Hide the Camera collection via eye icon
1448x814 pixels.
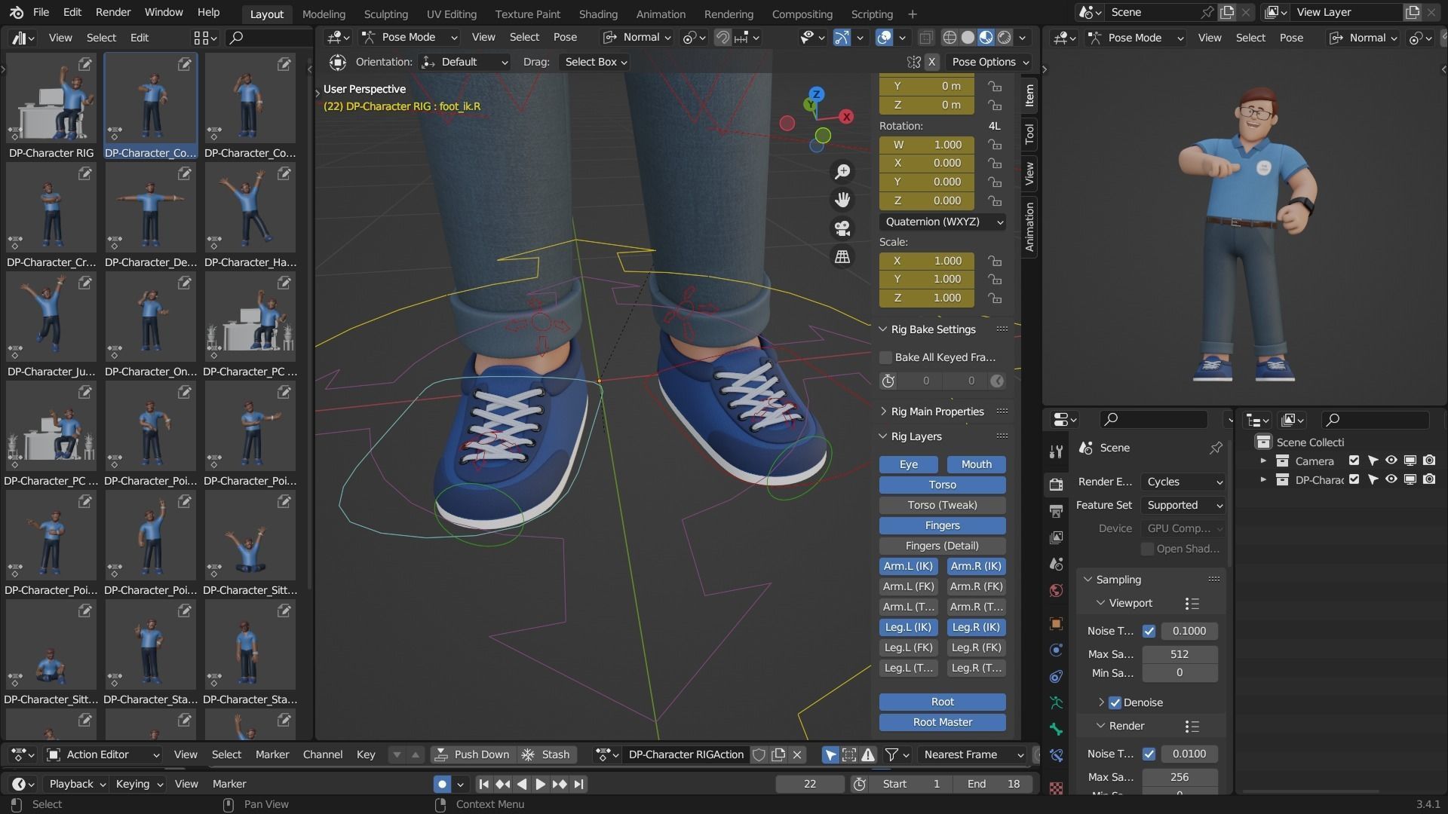click(x=1391, y=461)
